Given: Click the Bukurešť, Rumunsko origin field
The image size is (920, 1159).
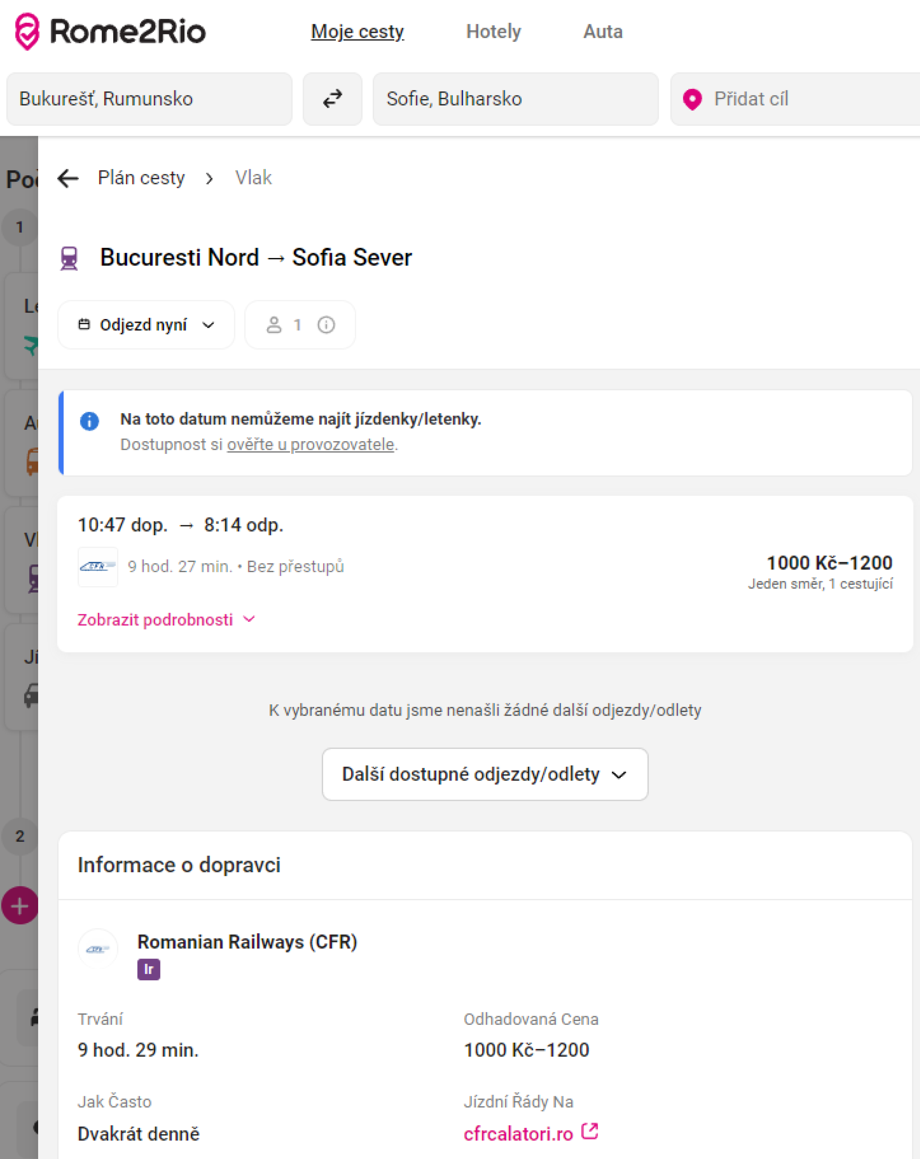Looking at the screenshot, I should click(149, 99).
